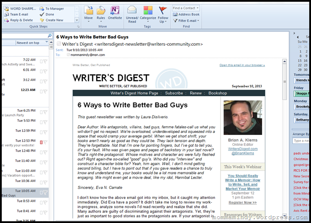
Task: Click red category box on Tue 12:53 PM
Action: pyautogui.click(x=41, y=142)
